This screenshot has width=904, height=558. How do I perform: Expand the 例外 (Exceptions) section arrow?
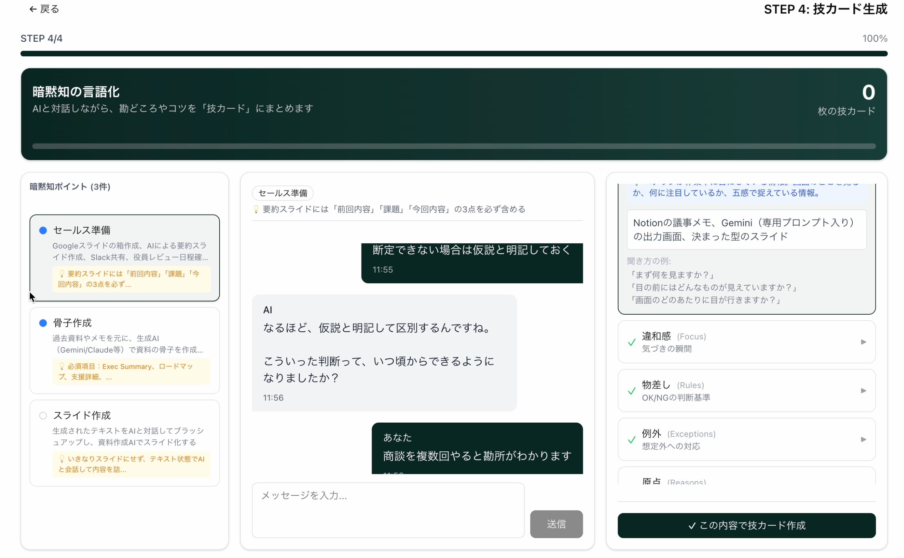863,440
